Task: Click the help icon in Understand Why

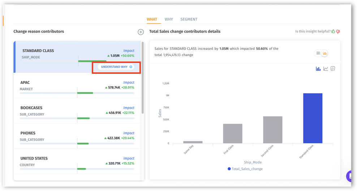Action: point(131,67)
